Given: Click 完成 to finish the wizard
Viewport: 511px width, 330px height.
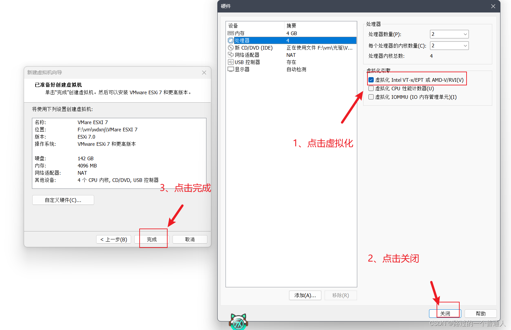Looking at the screenshot, I should pyautogui.click(x=152, y=239).
